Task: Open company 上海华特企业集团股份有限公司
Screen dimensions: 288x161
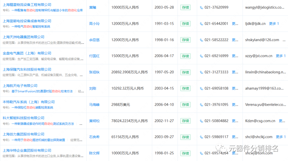Action: (x=27, y=150)
